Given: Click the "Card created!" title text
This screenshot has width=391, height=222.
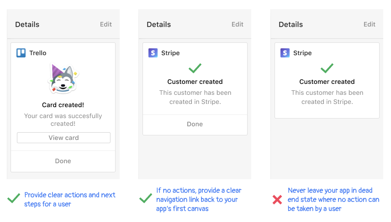Looking at the screenshot, I should pyautogui.click(x=63, y=105).
